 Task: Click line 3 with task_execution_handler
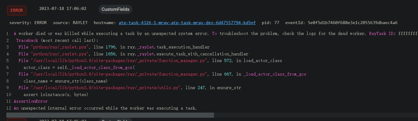[x=114, y=47]
